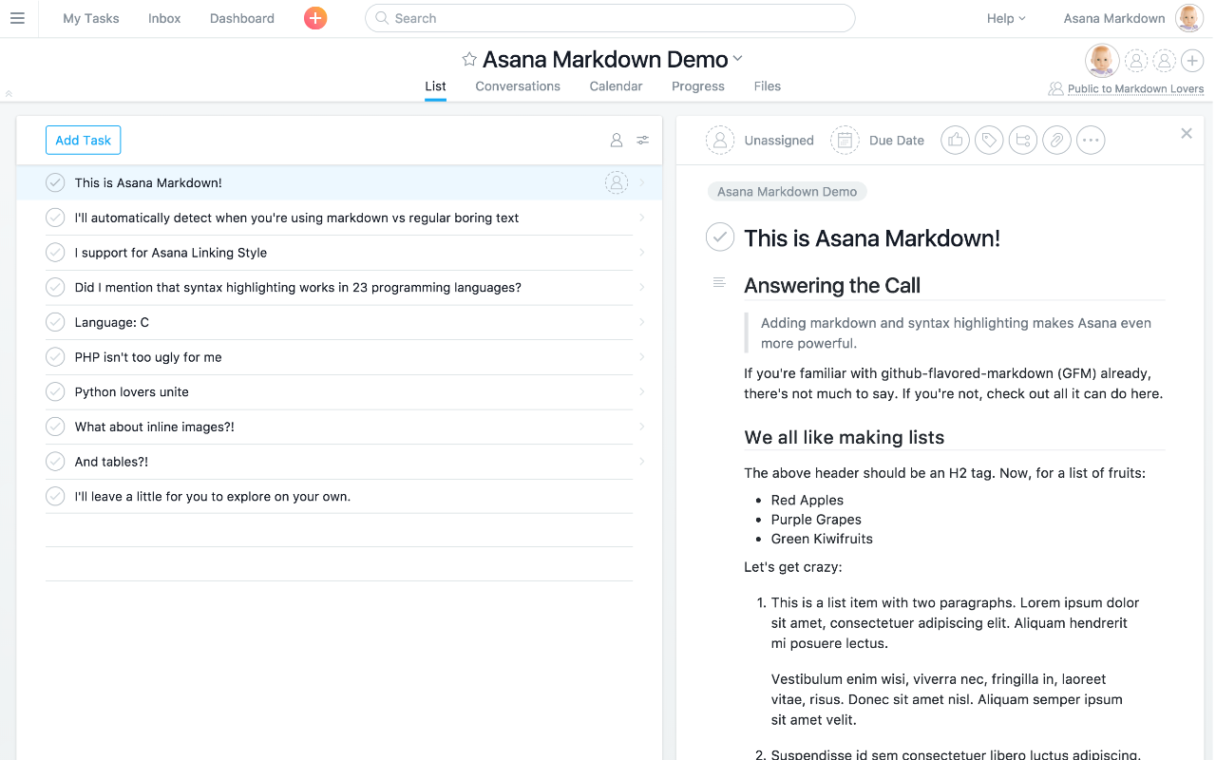
Task: Add a tag using the tag icon
Action: pyautogui.click(x=988, y=140)
